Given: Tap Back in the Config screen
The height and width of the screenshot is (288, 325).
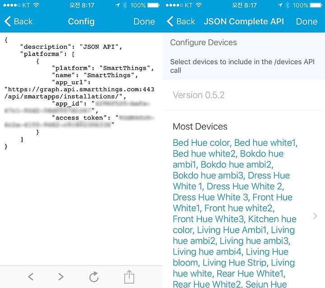Looking at the screenshot, I should coord(18,22).
